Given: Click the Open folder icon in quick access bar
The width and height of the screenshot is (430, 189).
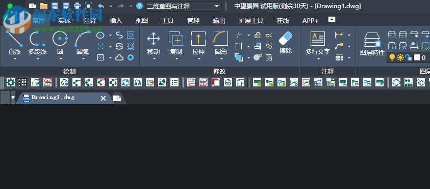Looking at the screenshot, I should (43, 6).
